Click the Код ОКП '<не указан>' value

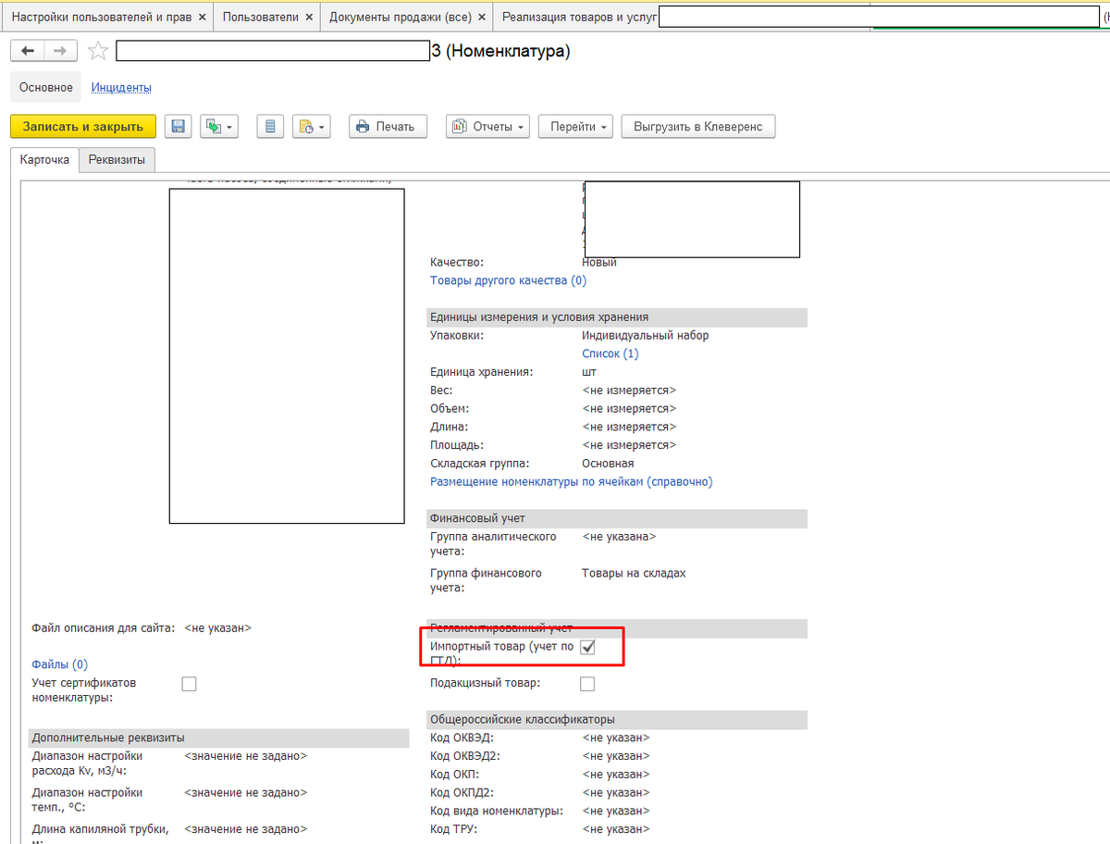tap(616, 775)
